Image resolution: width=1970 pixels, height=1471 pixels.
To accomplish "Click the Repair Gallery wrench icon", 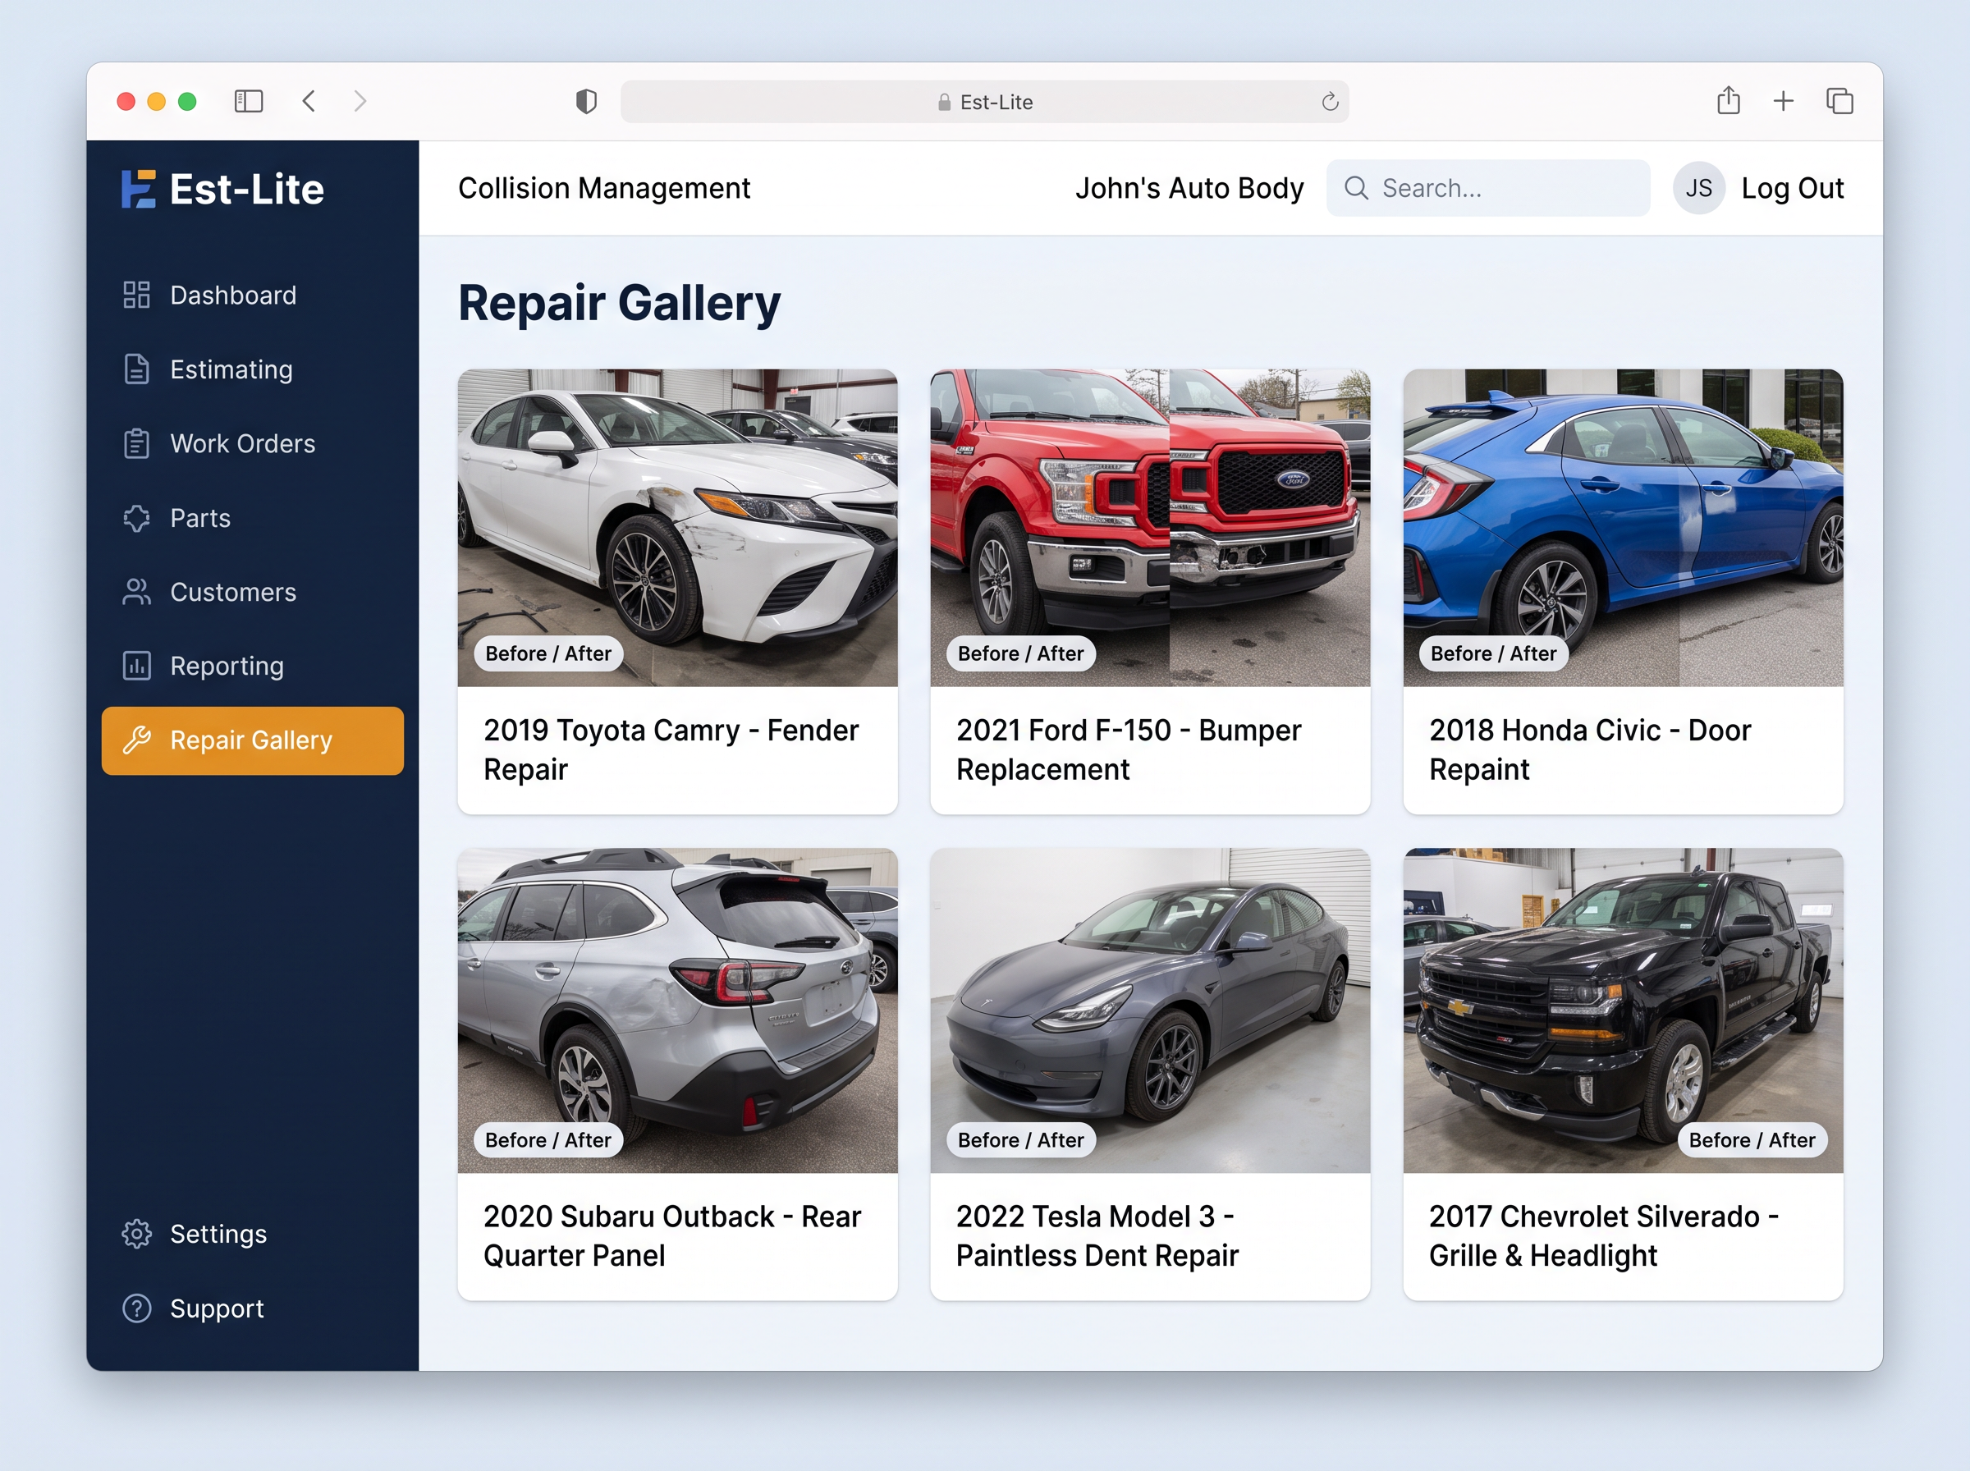I will click(136, 740).
